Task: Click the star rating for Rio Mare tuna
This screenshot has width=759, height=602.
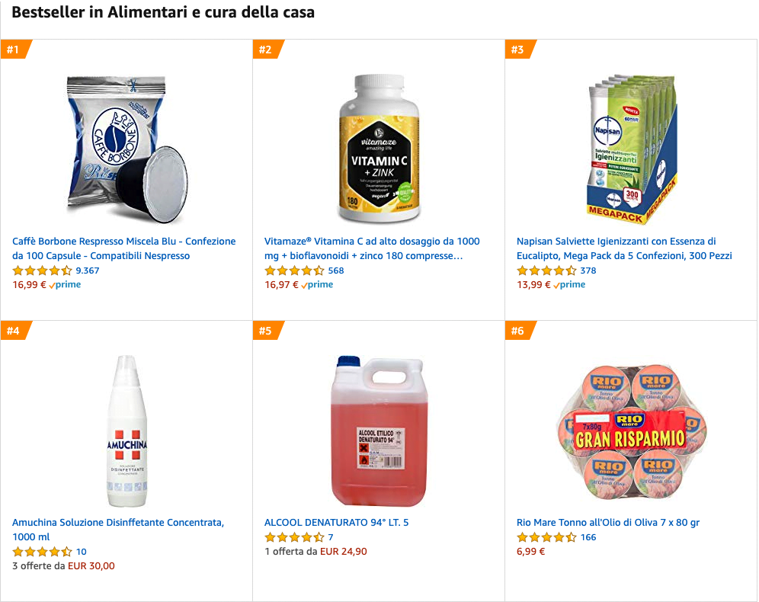Action: click(x=546, y=537)
